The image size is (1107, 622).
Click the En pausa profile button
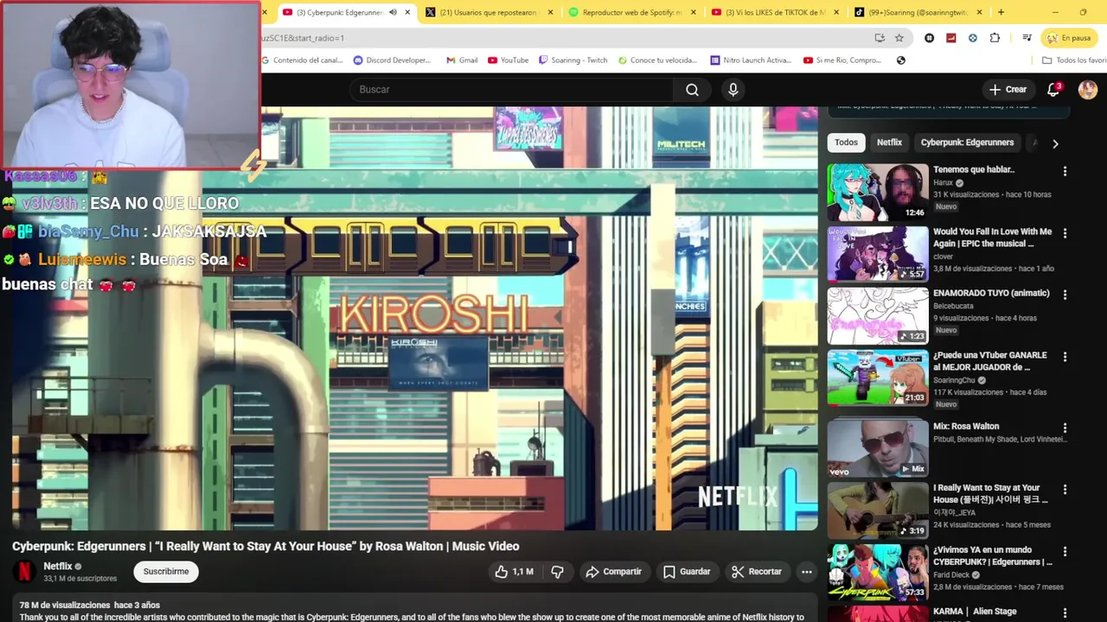pyautogui.click(x=1069, y=38)
